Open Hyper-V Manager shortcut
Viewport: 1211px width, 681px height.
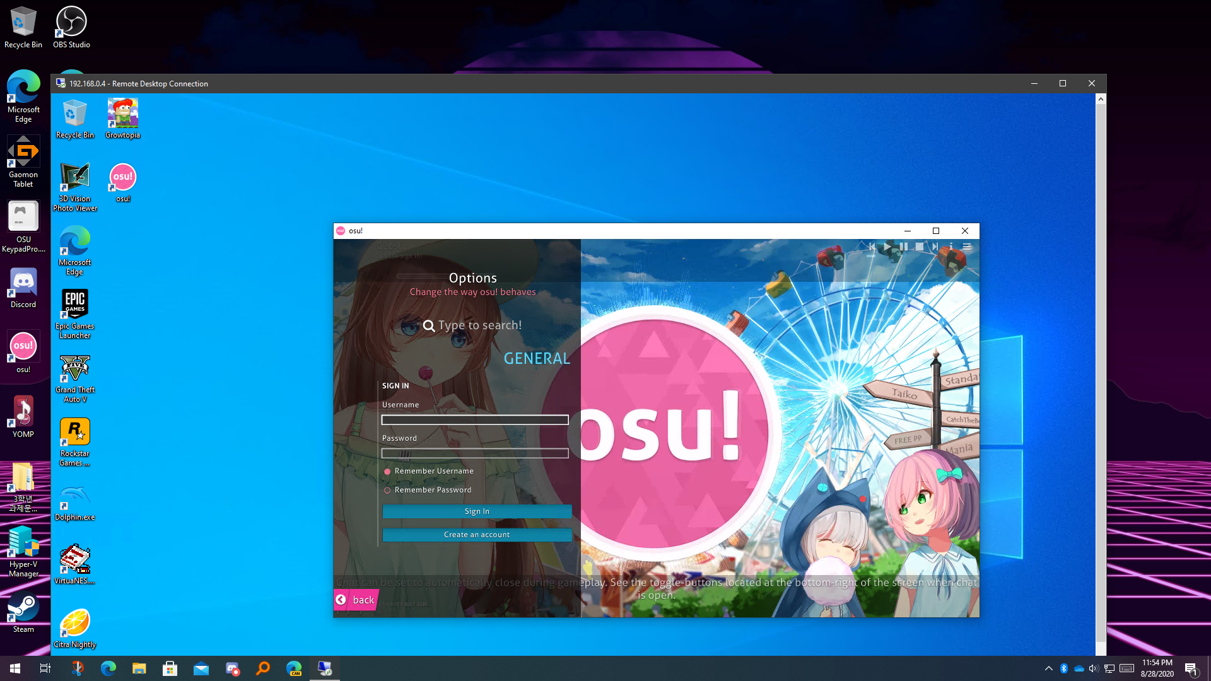[23, 552]
